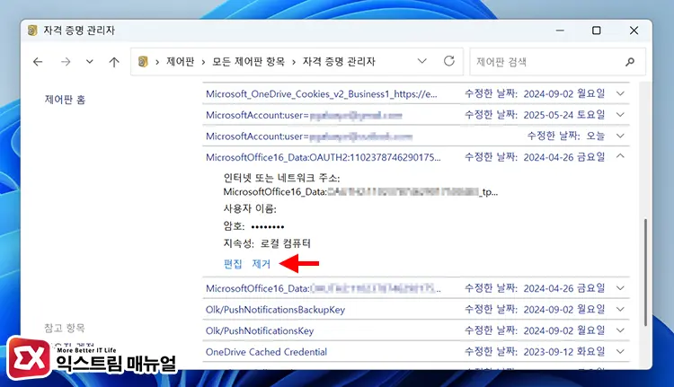Expand the OneDrive Cached Credential chevron

(x=620, y=351)
